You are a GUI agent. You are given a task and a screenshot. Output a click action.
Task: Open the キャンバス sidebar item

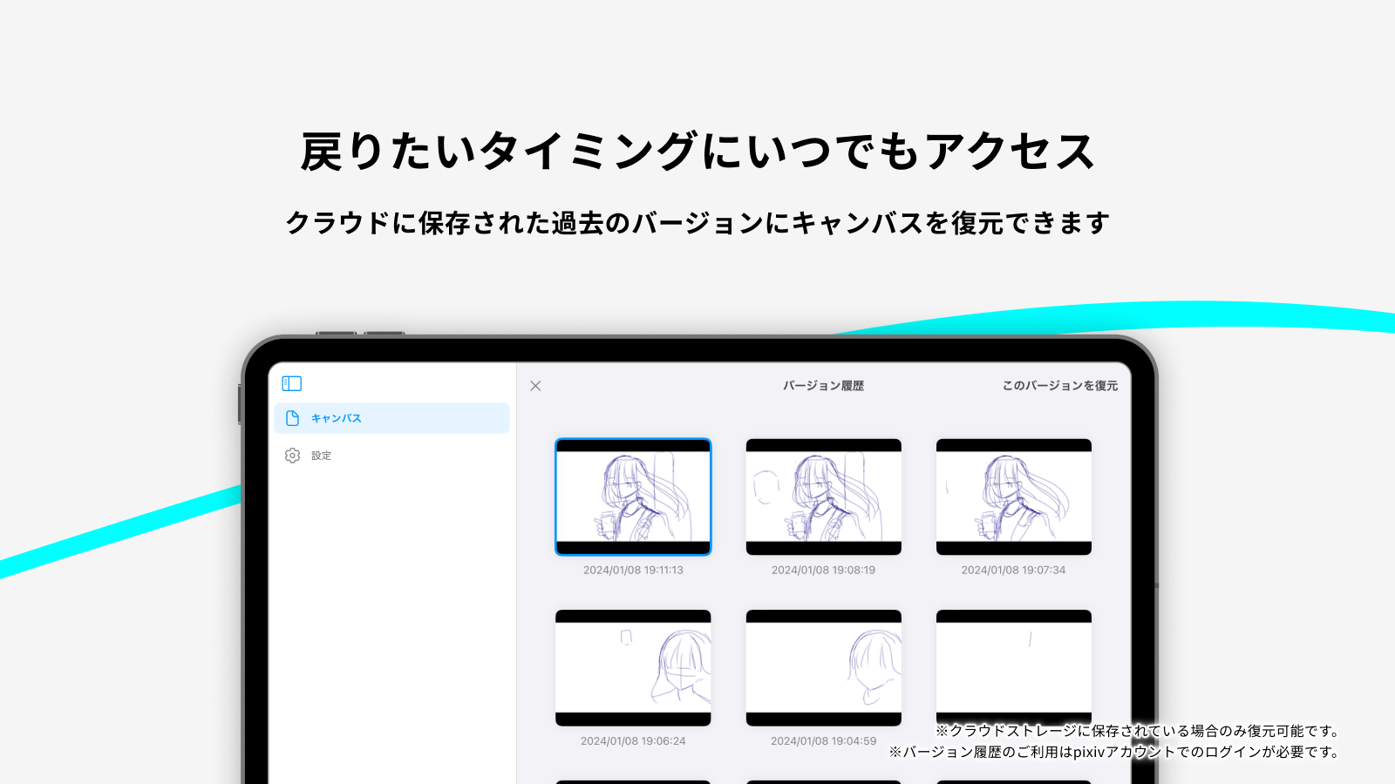click(x=391, y=418)
